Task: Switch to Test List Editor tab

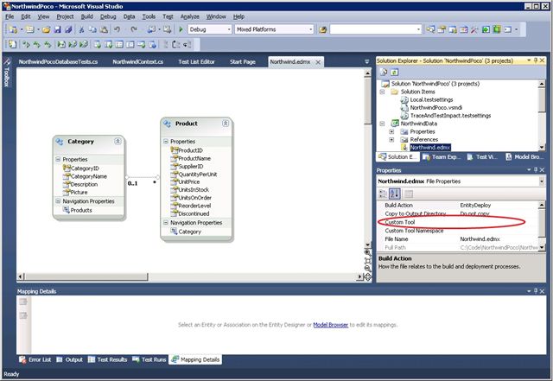Action: click(196, 61)
